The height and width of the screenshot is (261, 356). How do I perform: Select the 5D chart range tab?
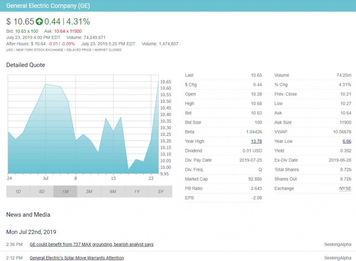[x=42, y=191]
